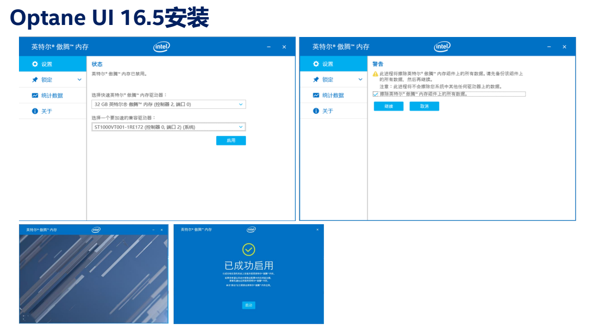
Task: Click the striped splash artwork in the loading window
Action: click(93, 279)
